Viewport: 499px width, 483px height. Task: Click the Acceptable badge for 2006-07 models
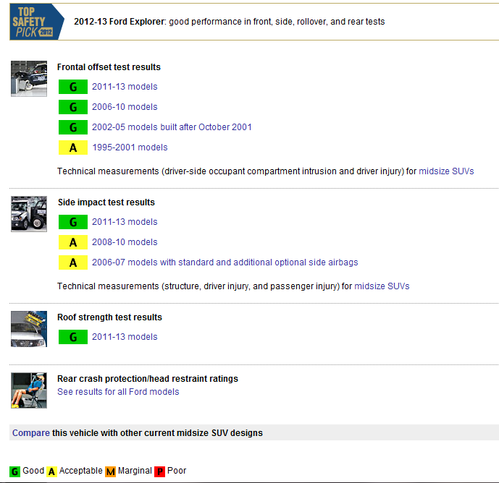(73, 262)
